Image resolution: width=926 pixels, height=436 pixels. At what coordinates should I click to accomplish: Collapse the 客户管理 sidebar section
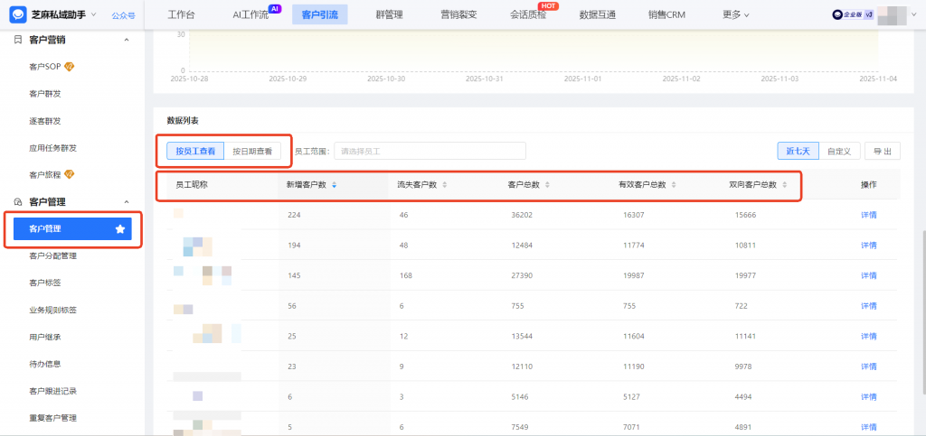126,202
